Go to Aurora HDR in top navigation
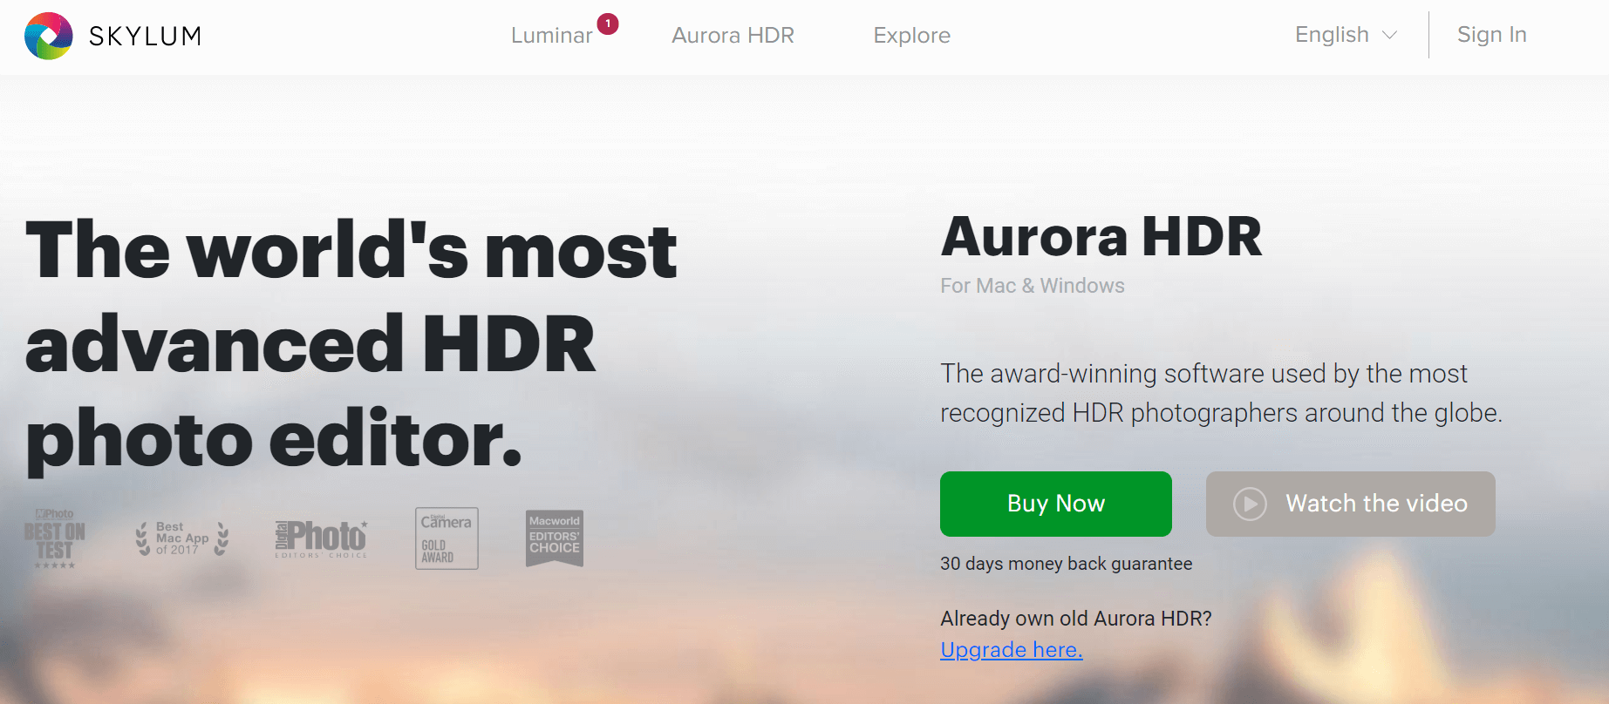Screen dimensions: 1609x704 click(733, 36)
